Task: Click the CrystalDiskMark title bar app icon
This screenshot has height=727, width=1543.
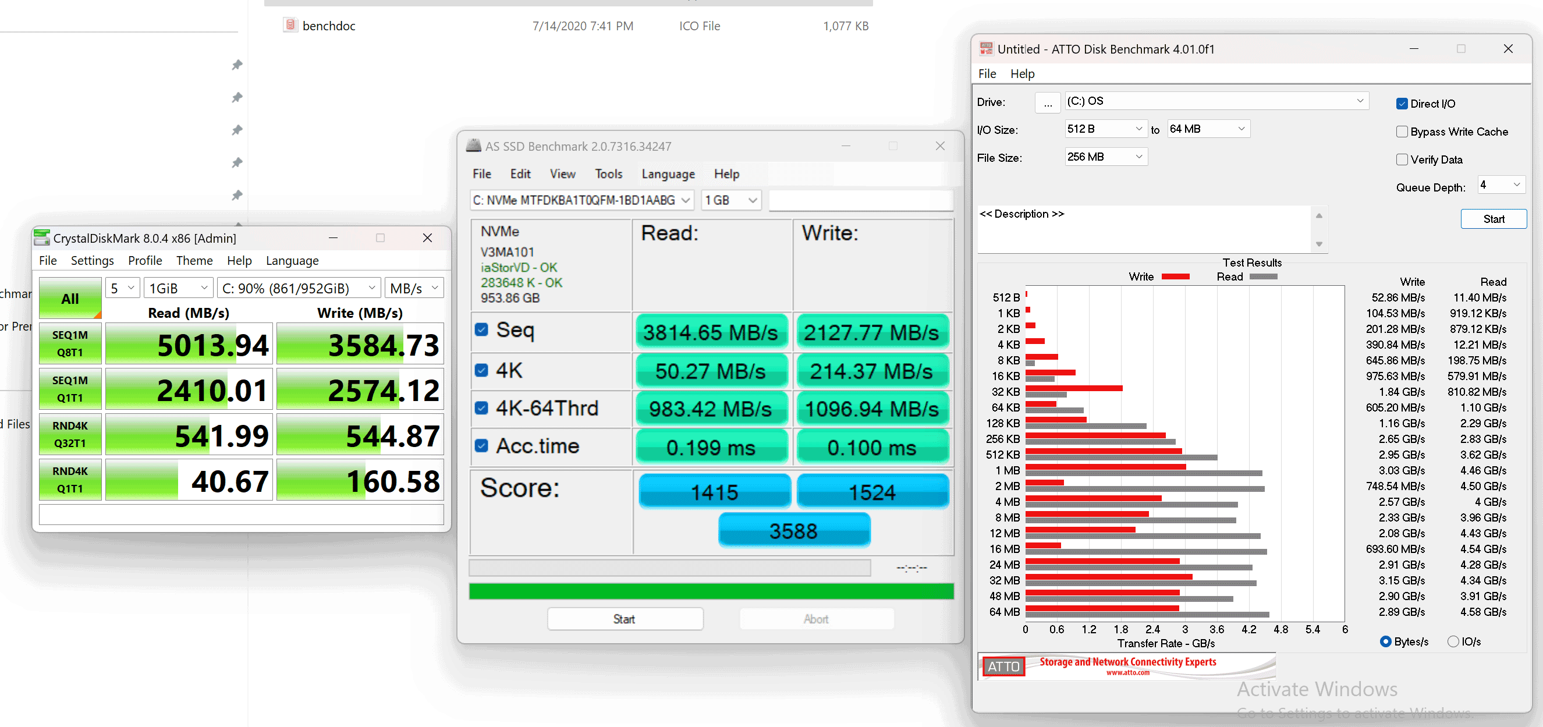Action: tap(42, 237)
